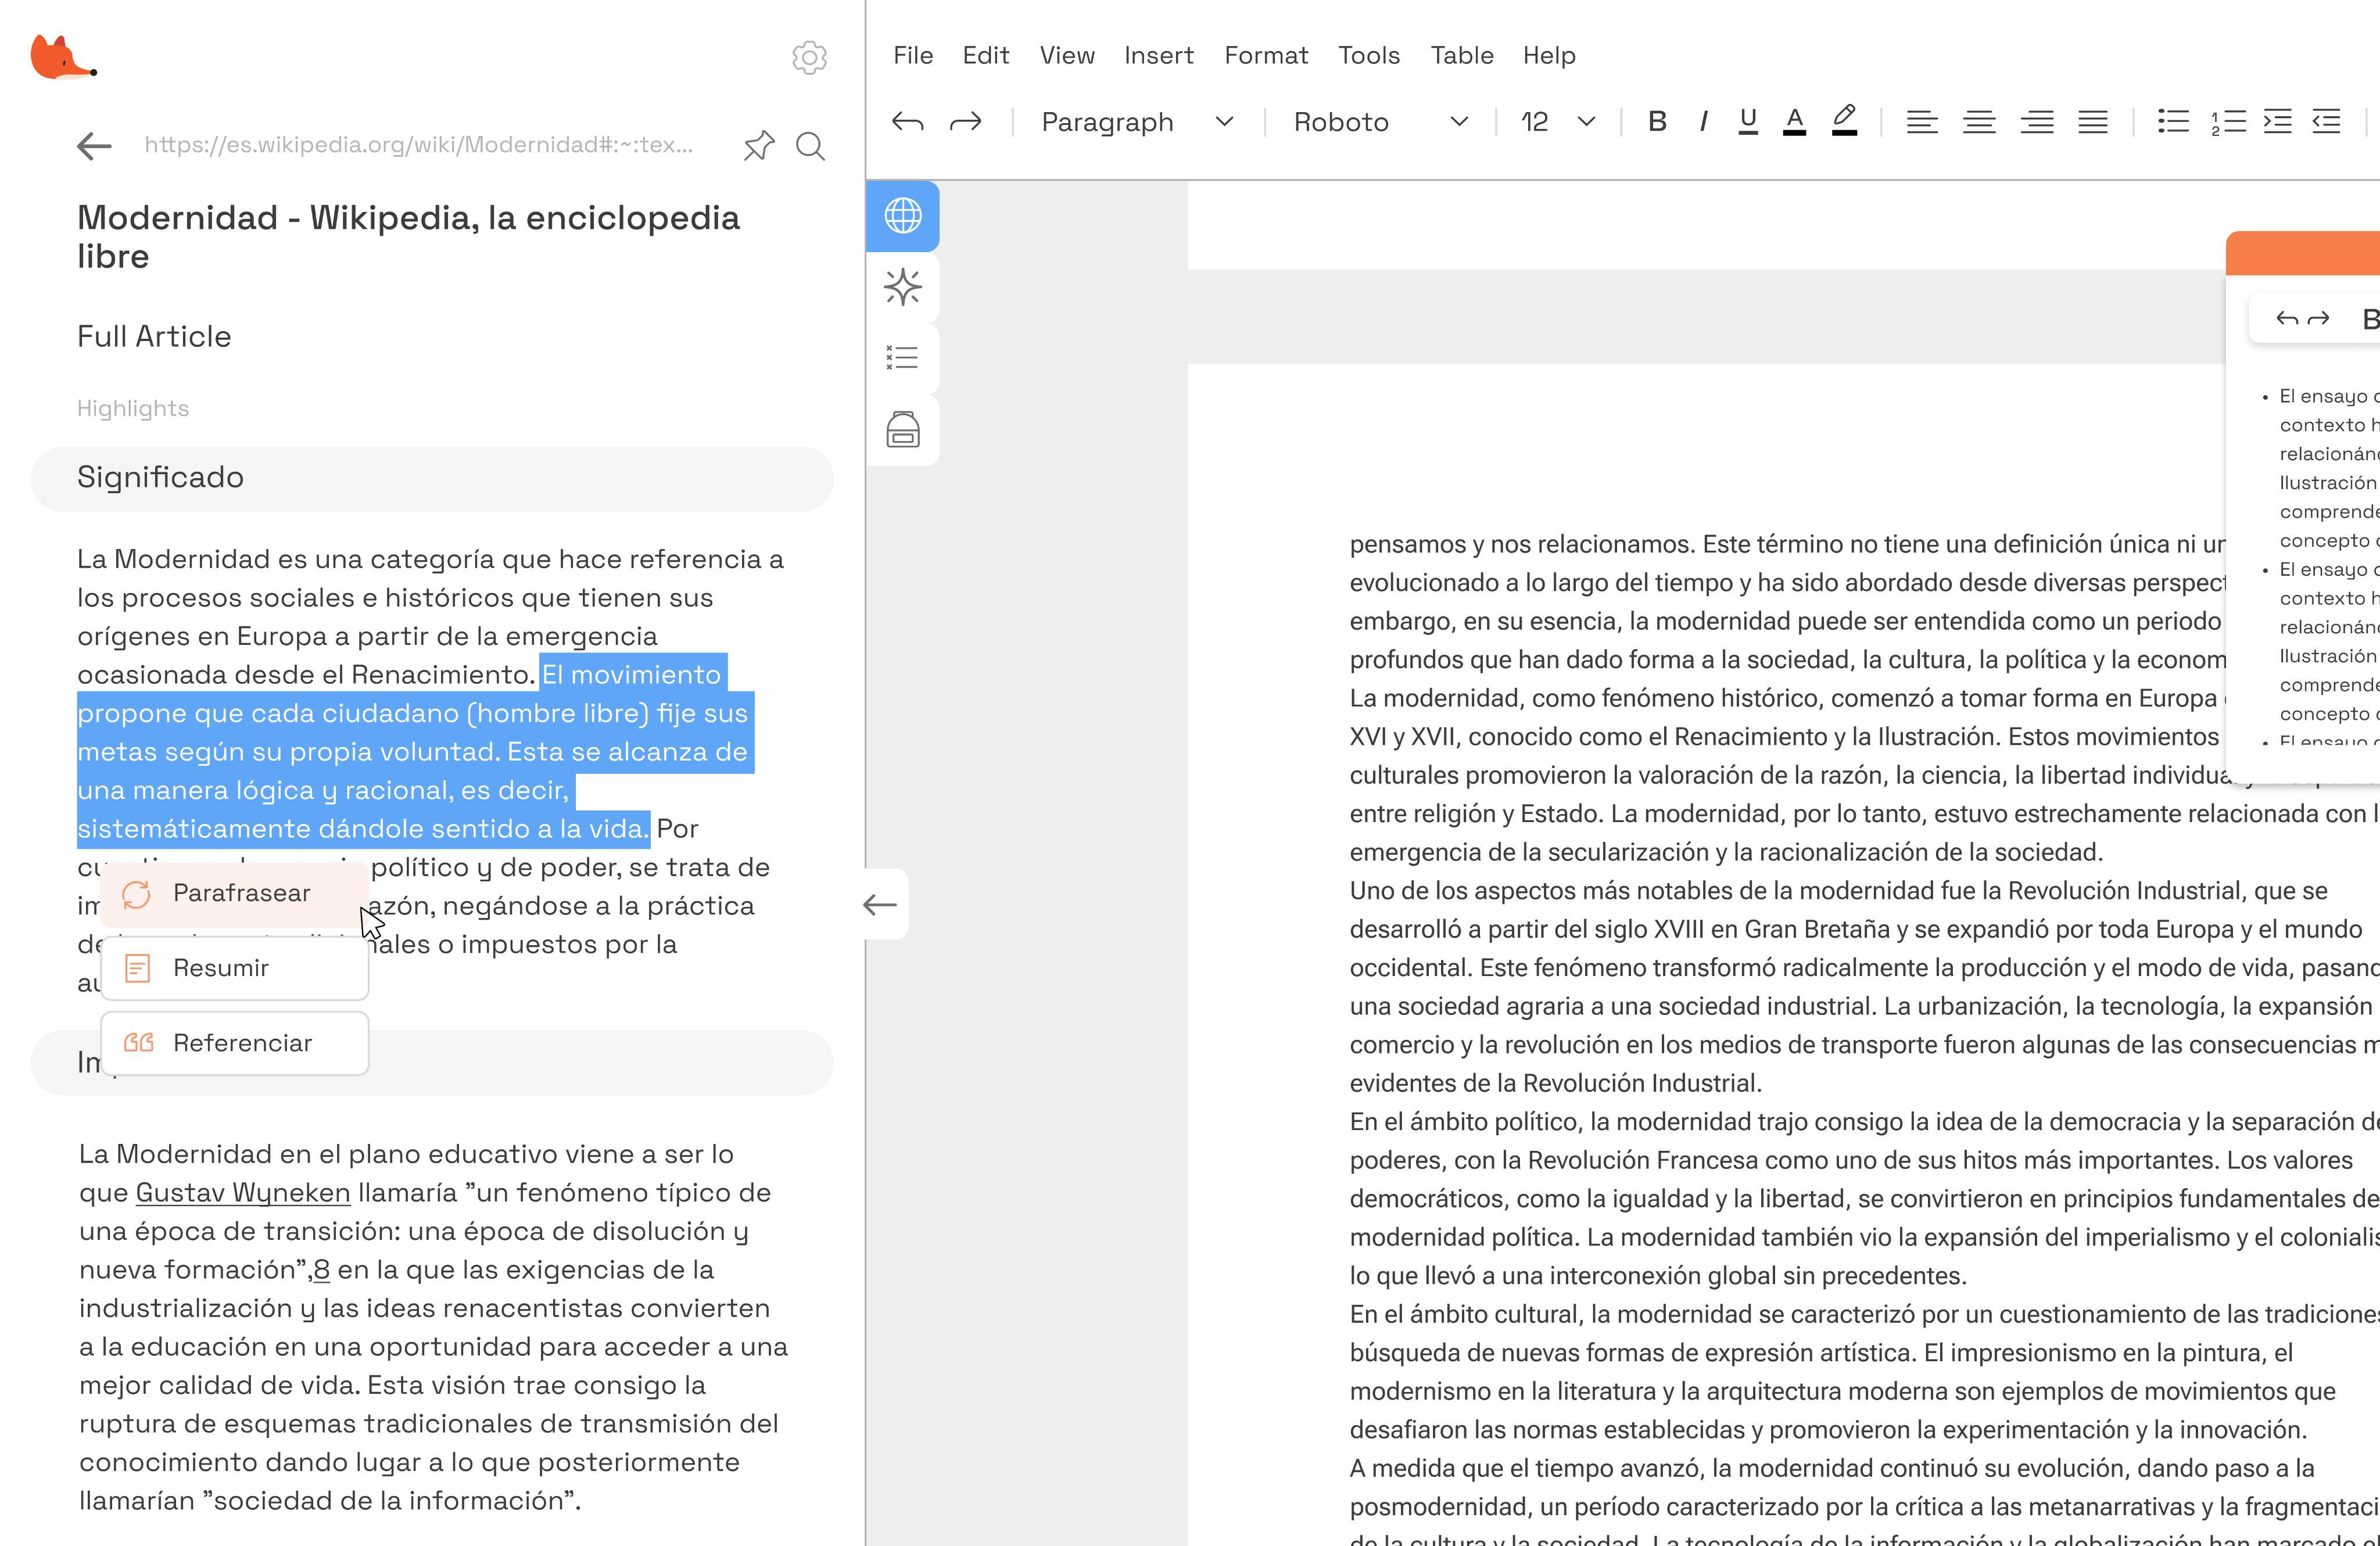Open settings gear in sidebar
The image size is (2380, 1546).
(x=809, y=58)
